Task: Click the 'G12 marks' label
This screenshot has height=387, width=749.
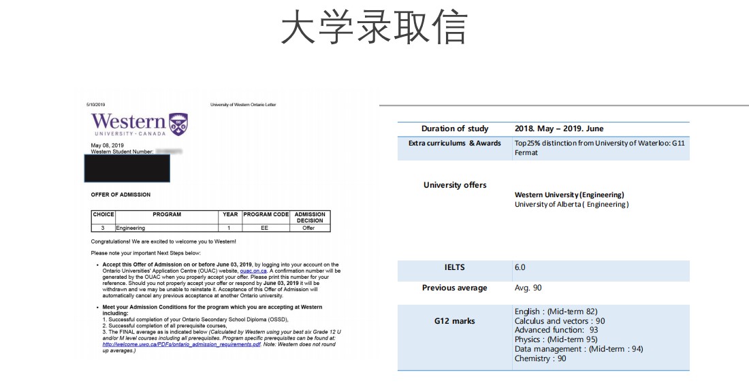Action: point(454,321)
